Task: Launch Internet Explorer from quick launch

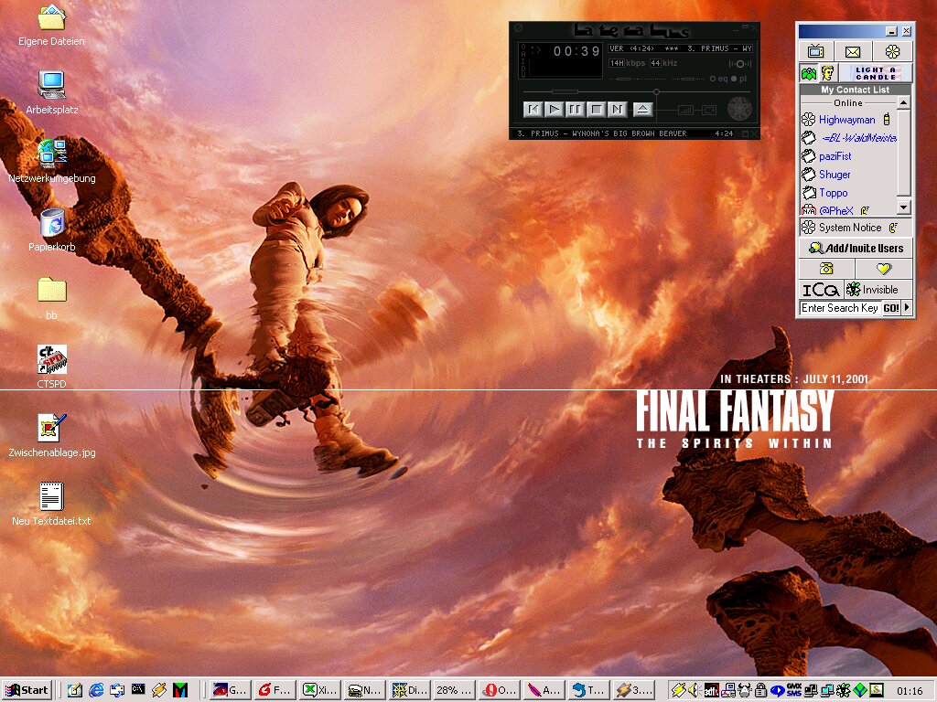Action: point(95,691)
